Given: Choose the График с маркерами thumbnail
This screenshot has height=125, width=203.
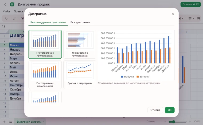Looking at the screenshot, I should pos(80,75).
